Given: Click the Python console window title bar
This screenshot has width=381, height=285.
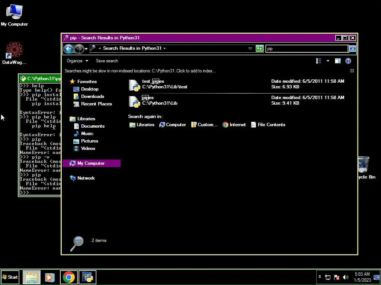Looking at the screenshot, I should 40,79.
